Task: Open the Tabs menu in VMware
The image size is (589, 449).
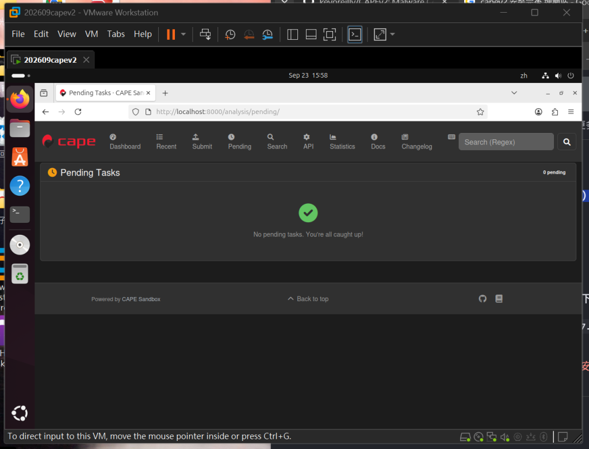Action: pos(116,34)
